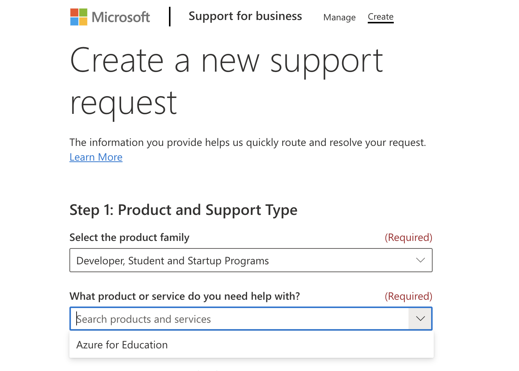This screenshot has width=519, height=371.
Task: Open the Support for business home link
Action: pyautogui.click(x=245, y=16)
